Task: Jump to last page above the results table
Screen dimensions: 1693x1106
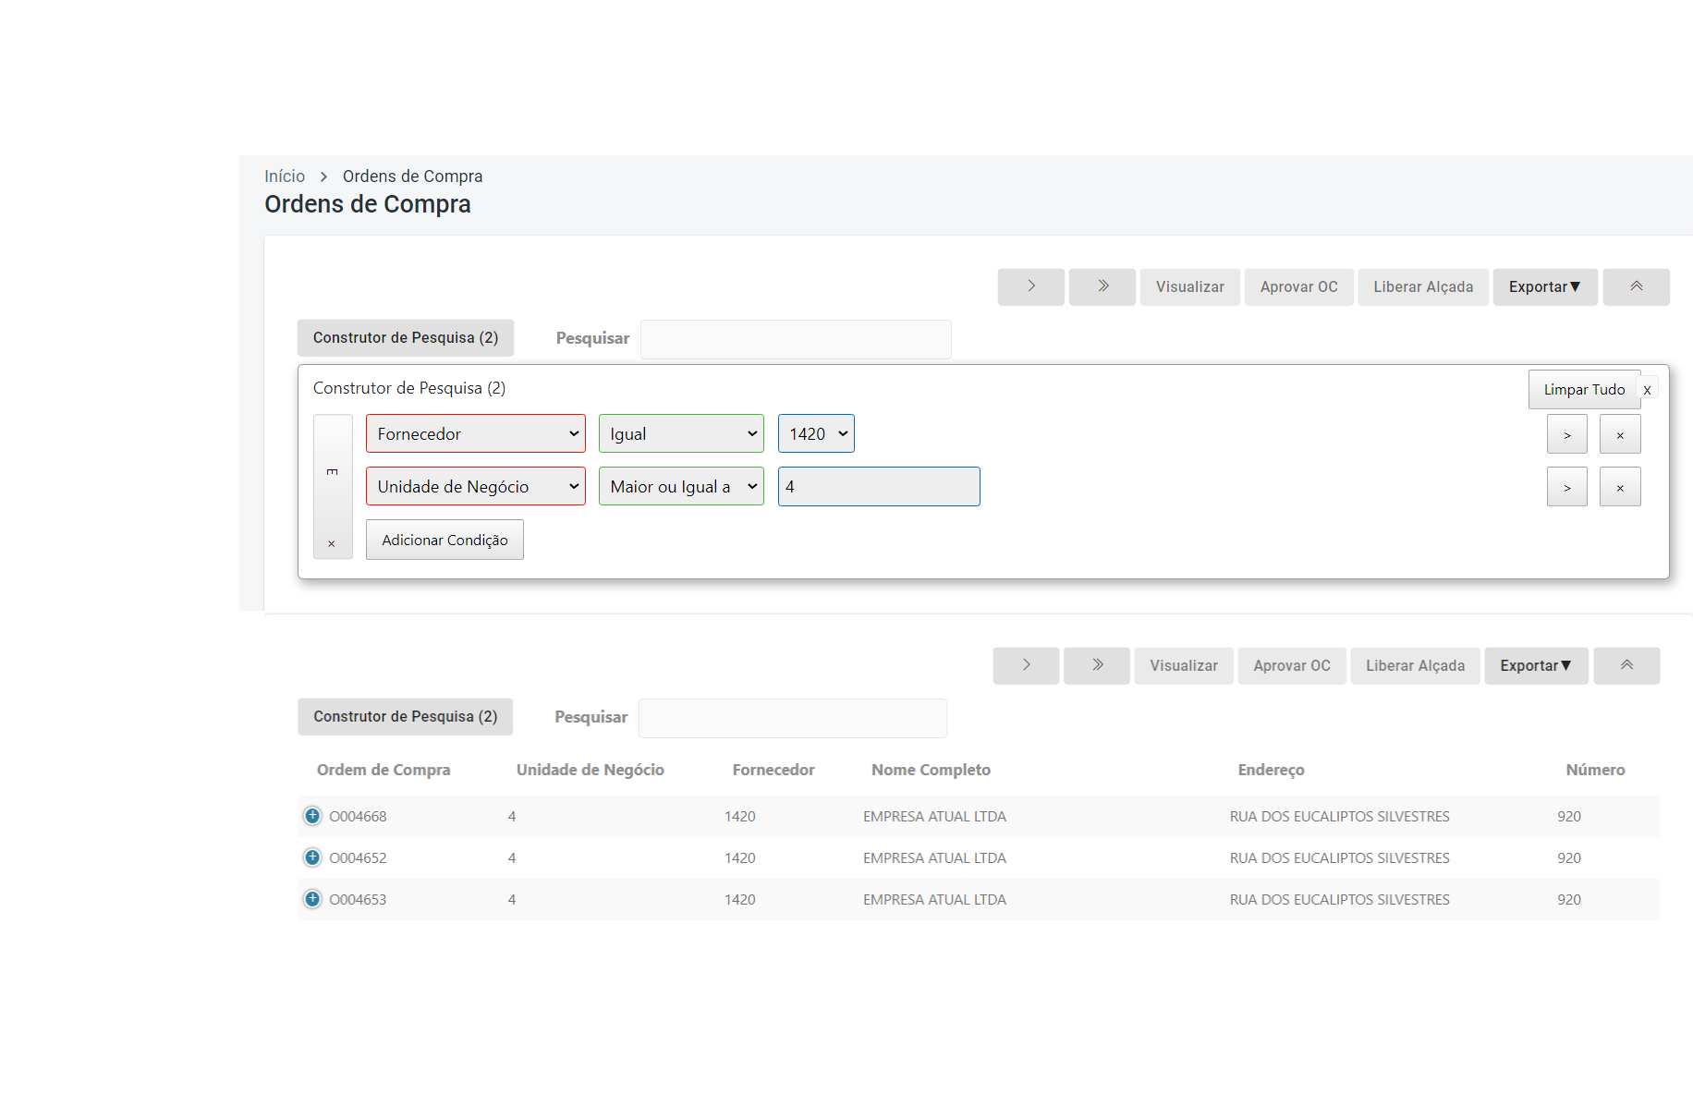Action: [x=1097, y=665]
